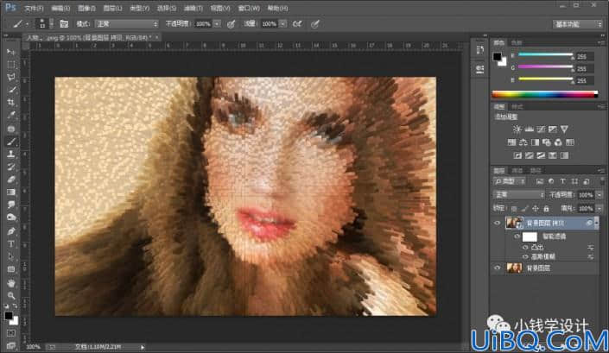The height and width of the screenshot is (353, 609).
Task: Open the Image menu
Action: (86, 8)
